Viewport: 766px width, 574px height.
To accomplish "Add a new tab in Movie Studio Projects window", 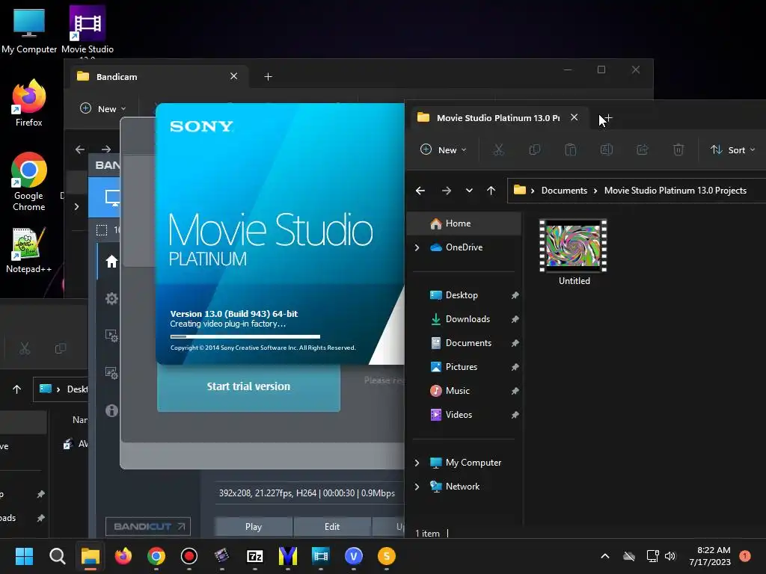I will tap(607, 117).
